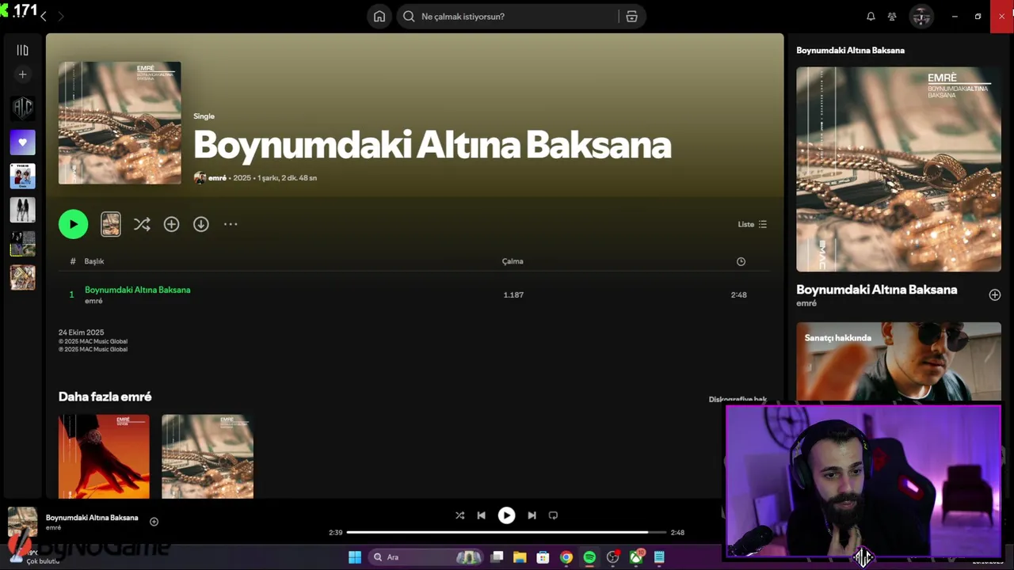Open artist 'emré' link in the album header

(x=217, y=178)
